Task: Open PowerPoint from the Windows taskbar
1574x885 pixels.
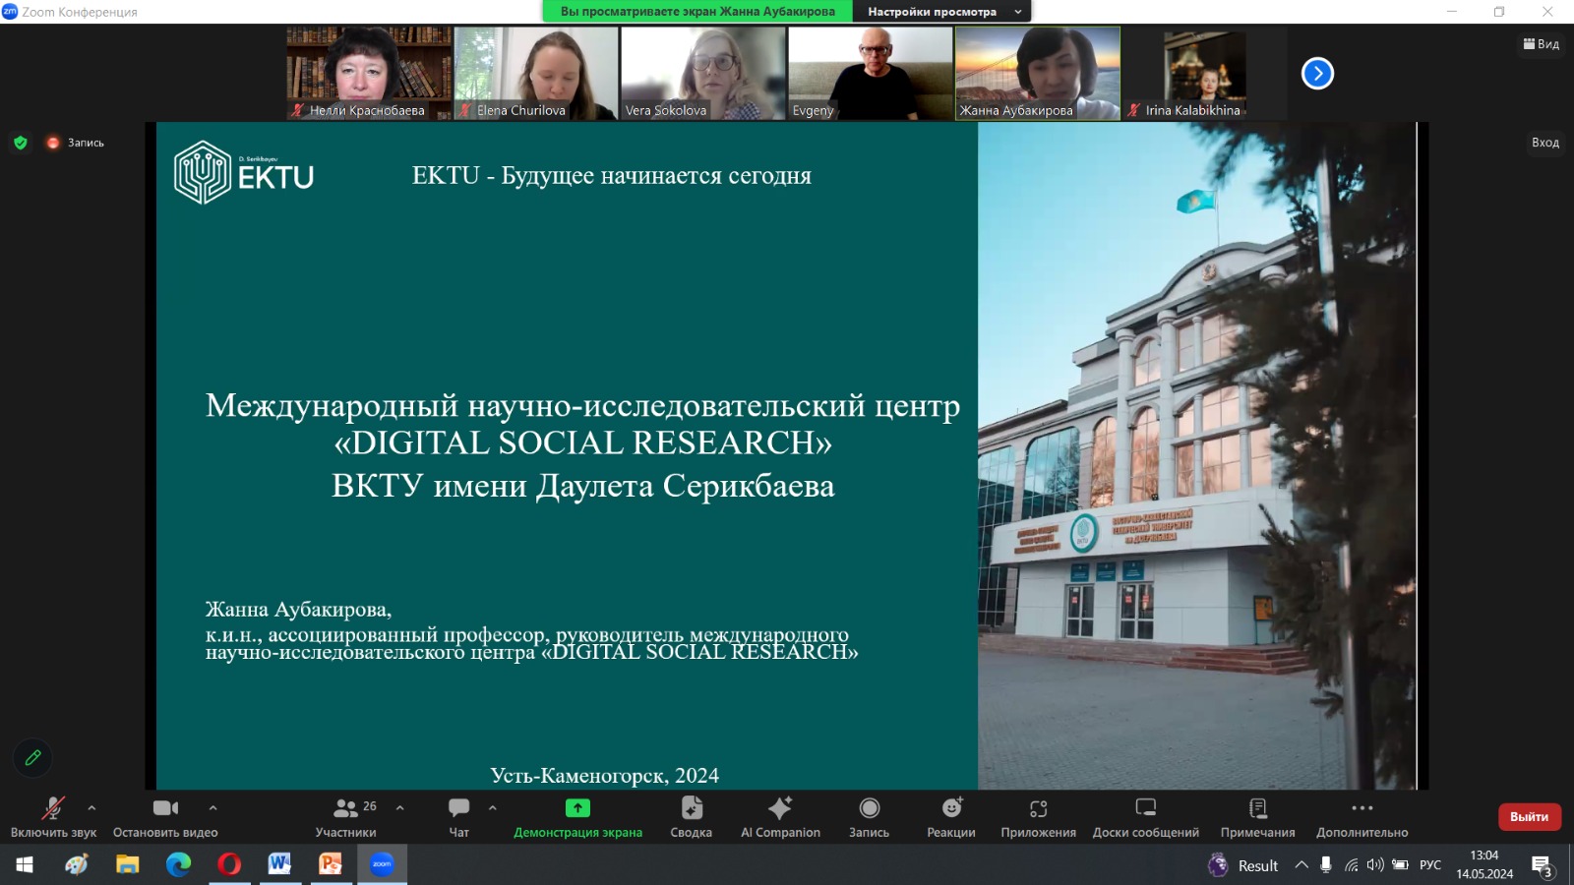Action: click(331, 864)
